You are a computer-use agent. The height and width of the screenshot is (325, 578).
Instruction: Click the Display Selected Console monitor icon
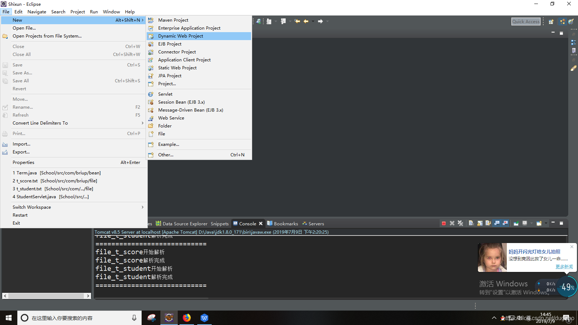pos(525,224)
